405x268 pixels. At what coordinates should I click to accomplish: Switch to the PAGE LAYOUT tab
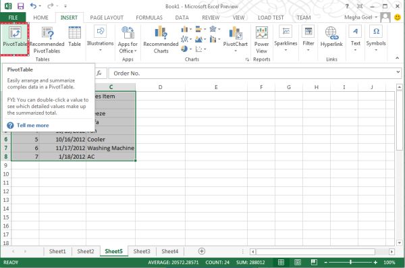pyautogui.click(x=107, y=18)
